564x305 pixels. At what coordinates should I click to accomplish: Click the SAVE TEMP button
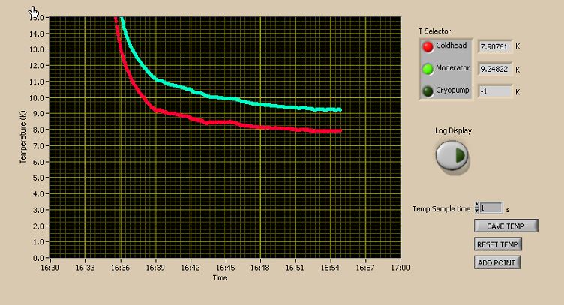click(505, 226)
